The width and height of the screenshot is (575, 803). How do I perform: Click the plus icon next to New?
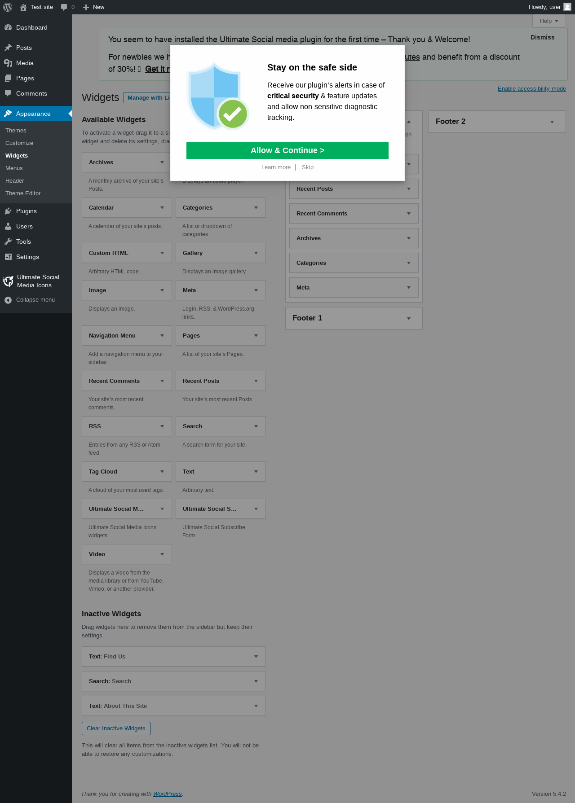click(x=86, y=7)
